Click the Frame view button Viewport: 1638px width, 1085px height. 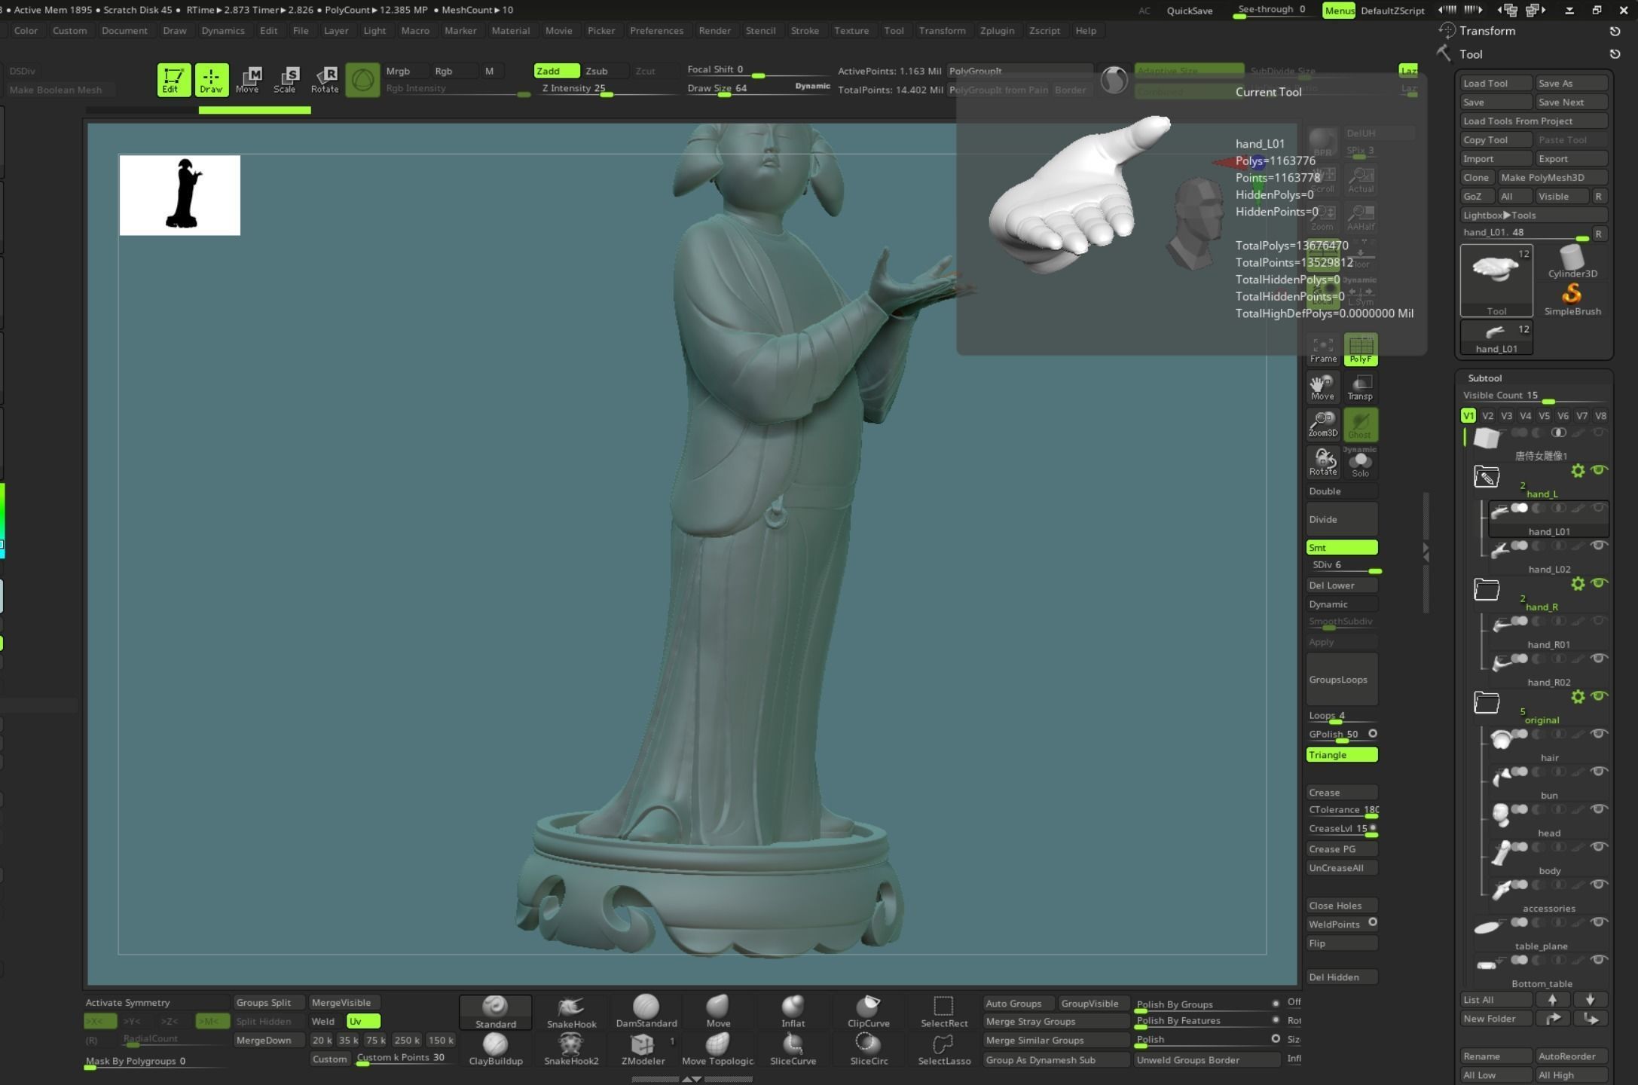tap(1323, 350)
